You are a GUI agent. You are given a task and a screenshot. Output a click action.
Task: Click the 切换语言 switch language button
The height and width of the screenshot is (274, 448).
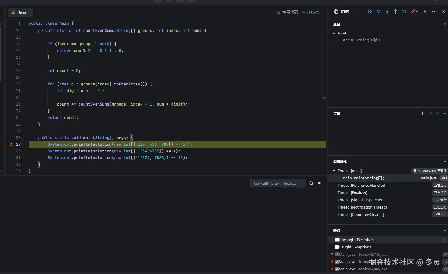pyautogui.click(x=312, y=12)
